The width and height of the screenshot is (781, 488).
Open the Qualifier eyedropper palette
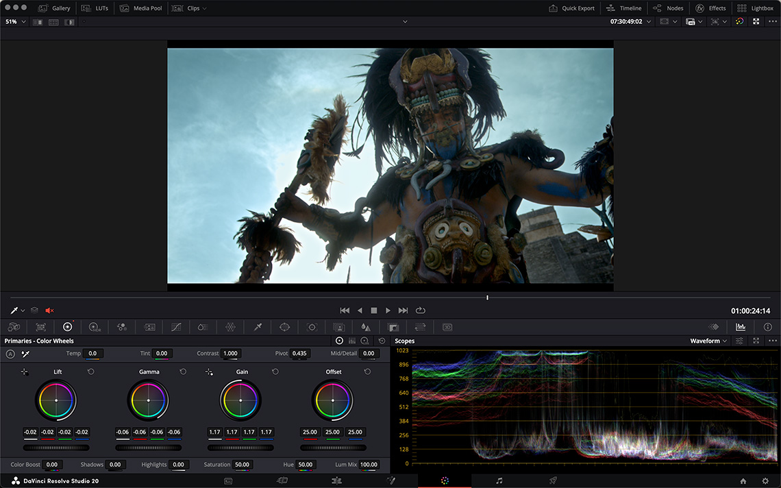[258, 328]
